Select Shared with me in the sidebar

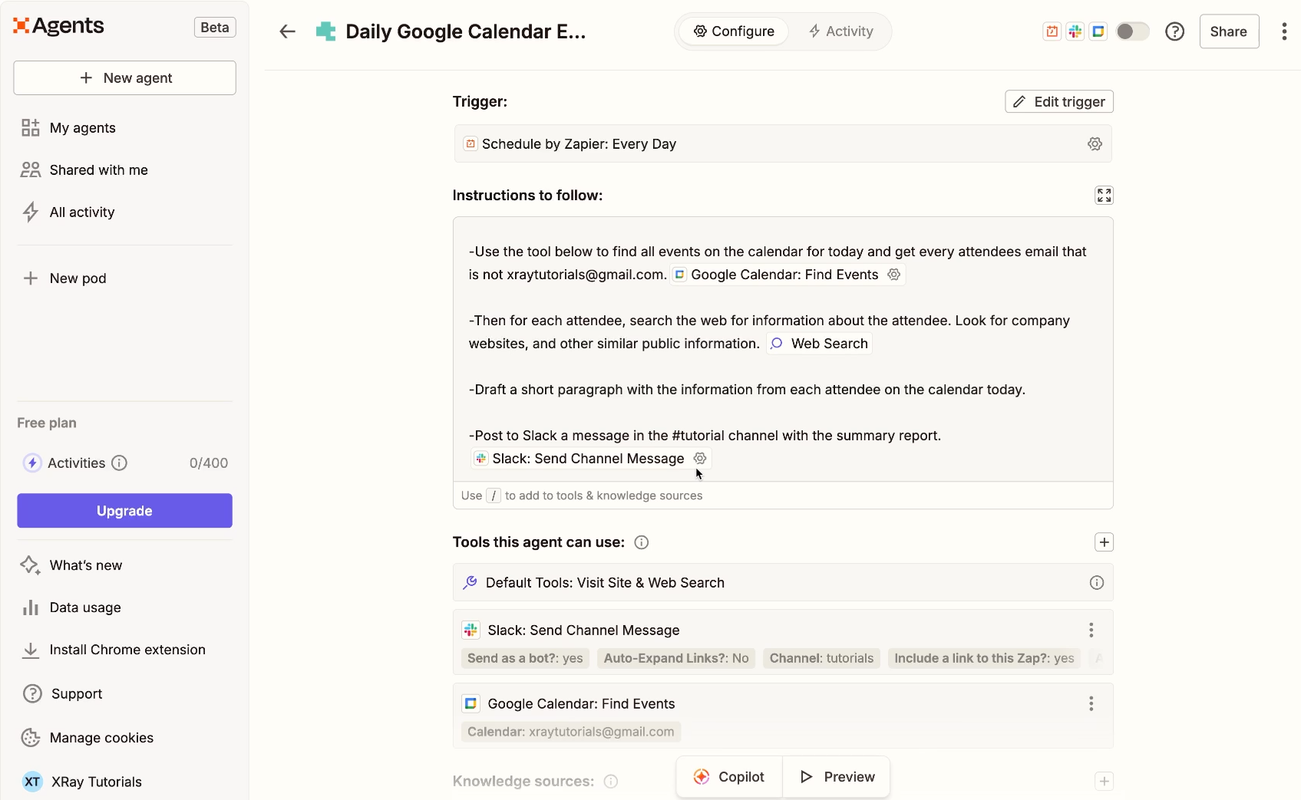pos(98,170)
